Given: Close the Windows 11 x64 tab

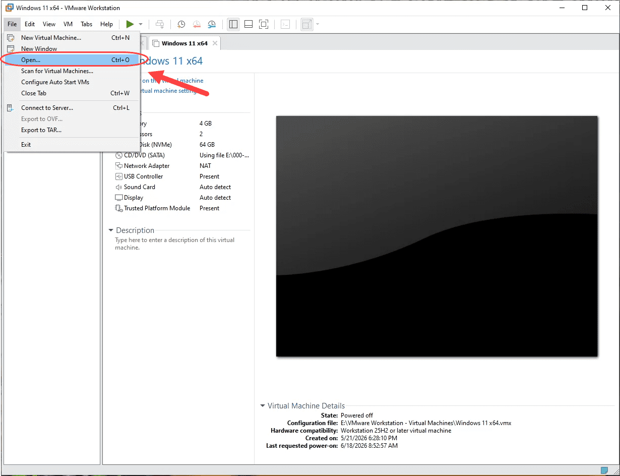Looking at the screenshot, I should click(x=215, y=43).
